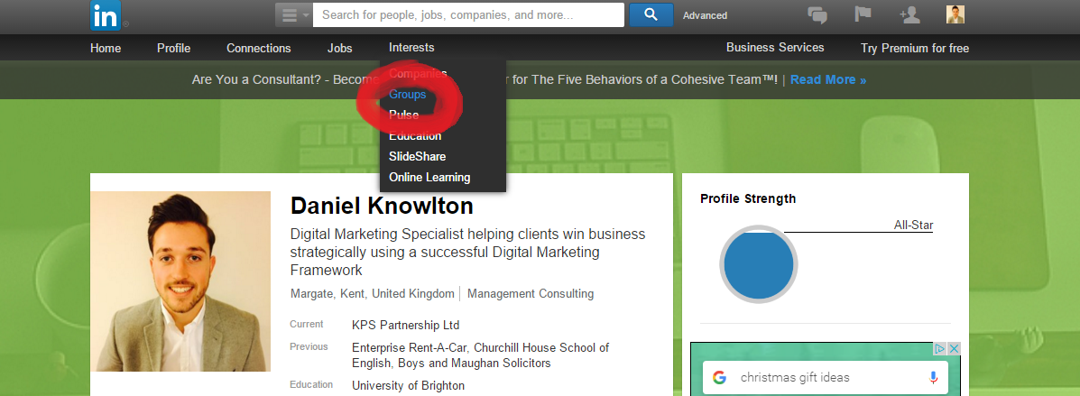The image size is (1080, 396).
Task: Click Try Premium for free
Action: (915, 48)
